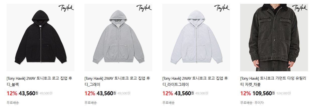The image size is (313, 110).
Task: Click the 124,500원 struck-through original price
Action: tap(284, 93)
